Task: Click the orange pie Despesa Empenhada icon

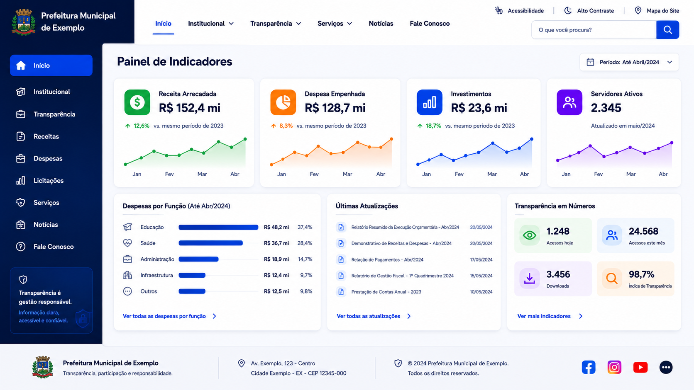Action: [283, 102]
